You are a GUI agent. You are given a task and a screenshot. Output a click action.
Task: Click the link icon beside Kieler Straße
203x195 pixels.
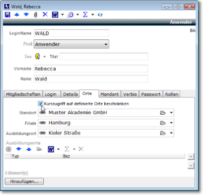[x=43, y=133]
